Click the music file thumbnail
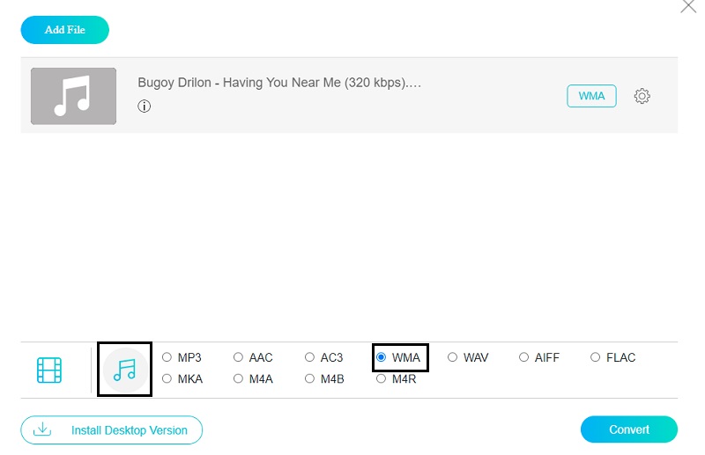This screenshot has width=705, height=455. pyautogui.click(x=73, y=96)
